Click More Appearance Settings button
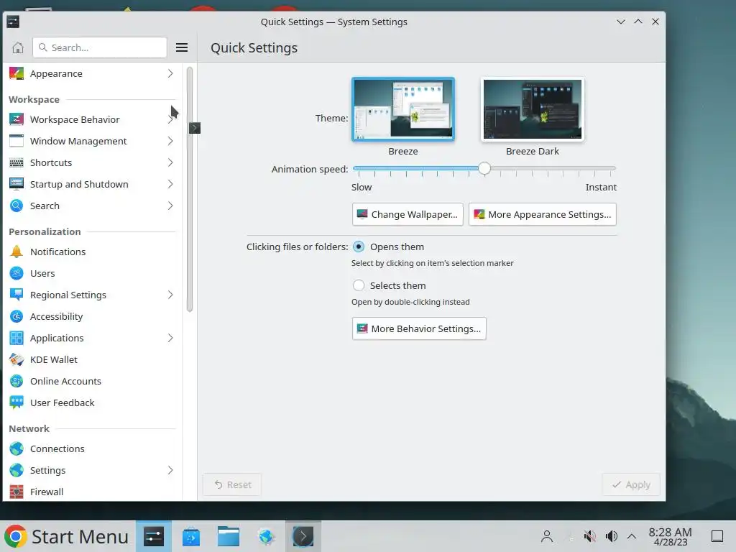 point(542,214)
